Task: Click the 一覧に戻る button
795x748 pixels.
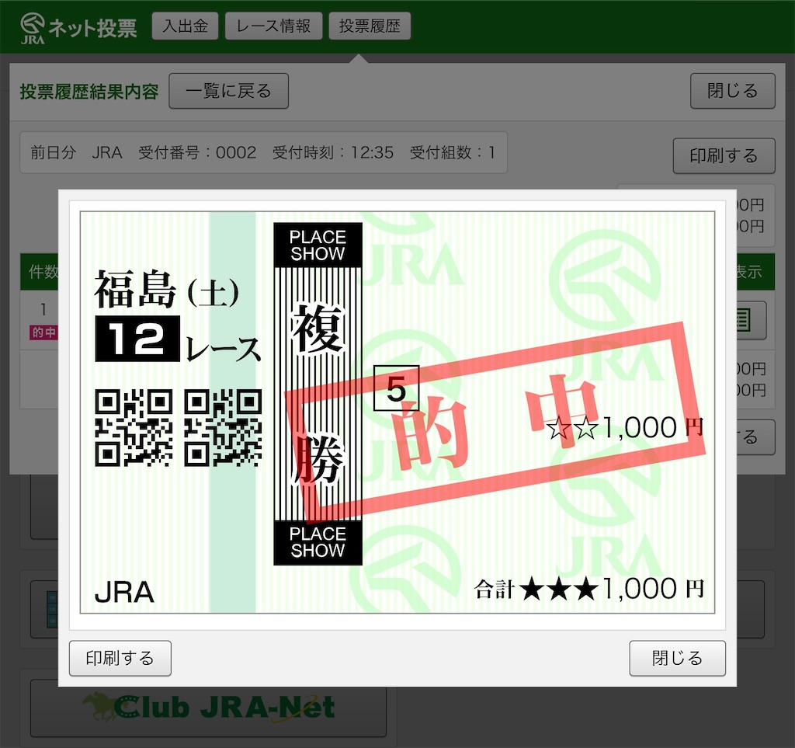Action: click(x=229, y=91)
